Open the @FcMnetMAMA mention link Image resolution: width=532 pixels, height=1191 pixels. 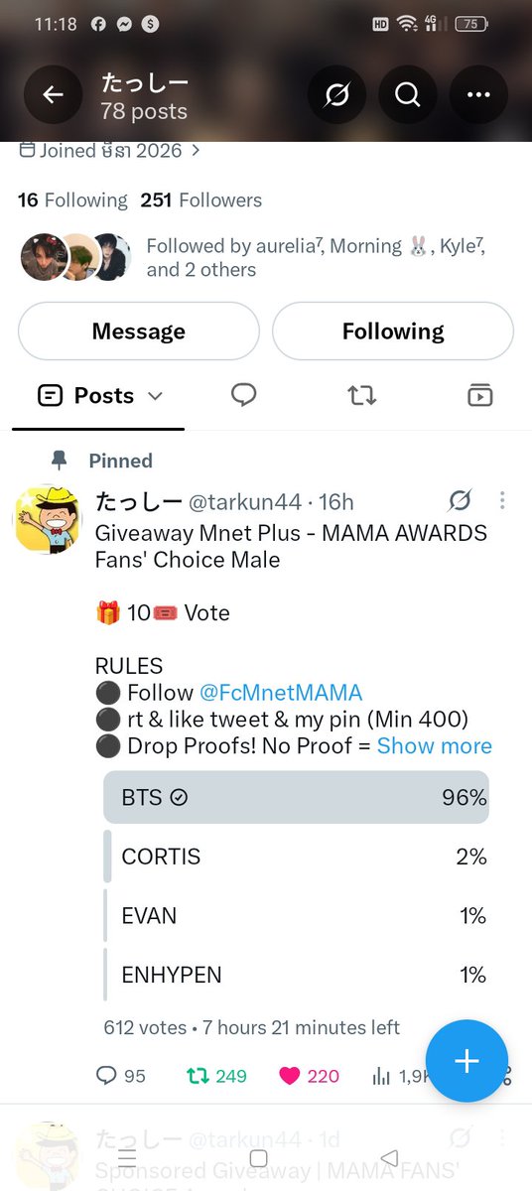pos(281,692)
